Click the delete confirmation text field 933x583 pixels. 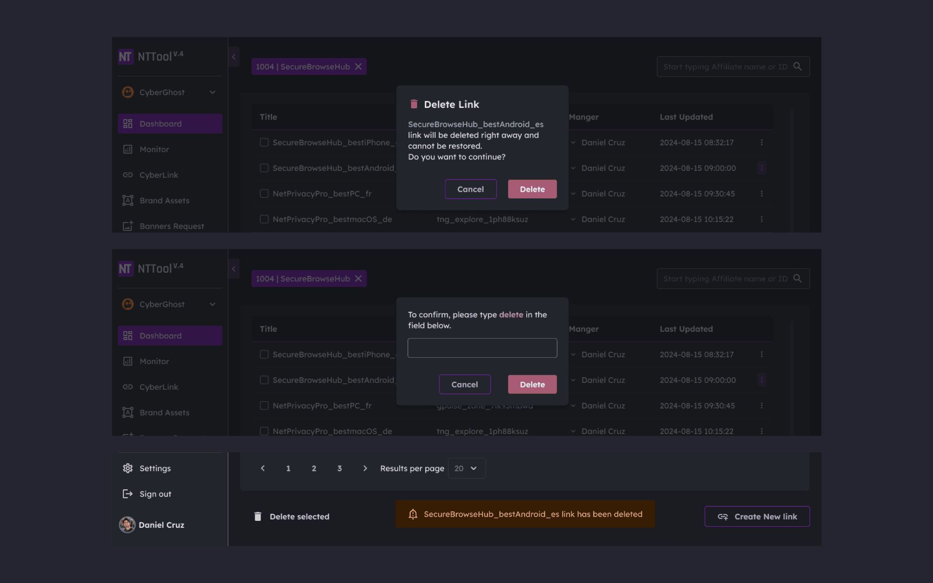tap(482, 348)
